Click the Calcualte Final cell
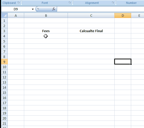The image size is (144, 128). (91, 31)
